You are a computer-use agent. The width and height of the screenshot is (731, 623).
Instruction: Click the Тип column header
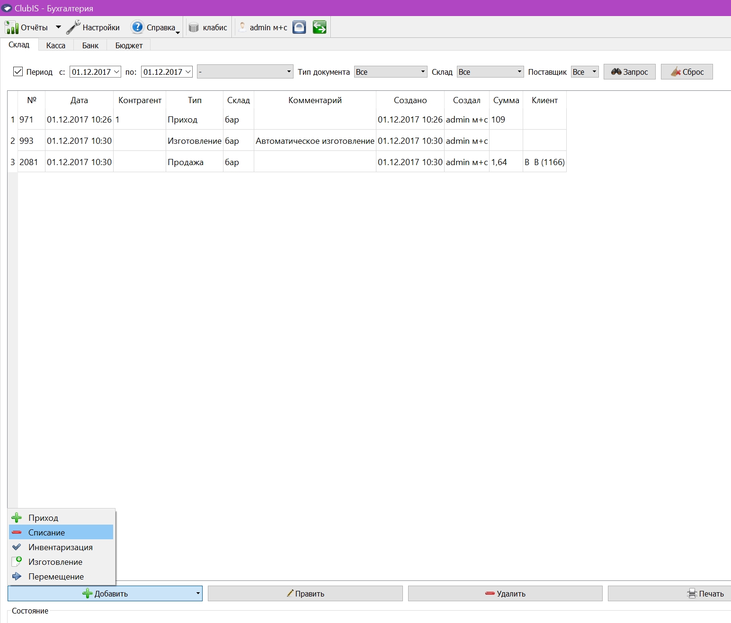(x=195, y=100)
